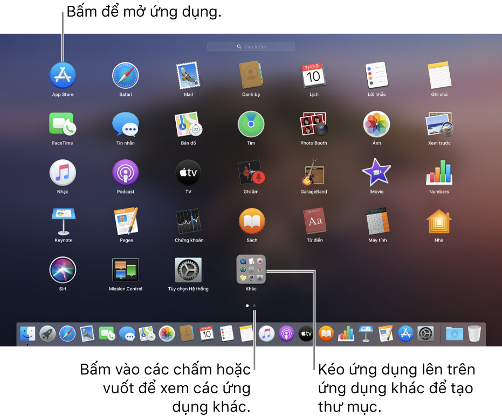Open Reminders from the Dock
This screenshot has width=502, height=418.
tap(226, 334)
